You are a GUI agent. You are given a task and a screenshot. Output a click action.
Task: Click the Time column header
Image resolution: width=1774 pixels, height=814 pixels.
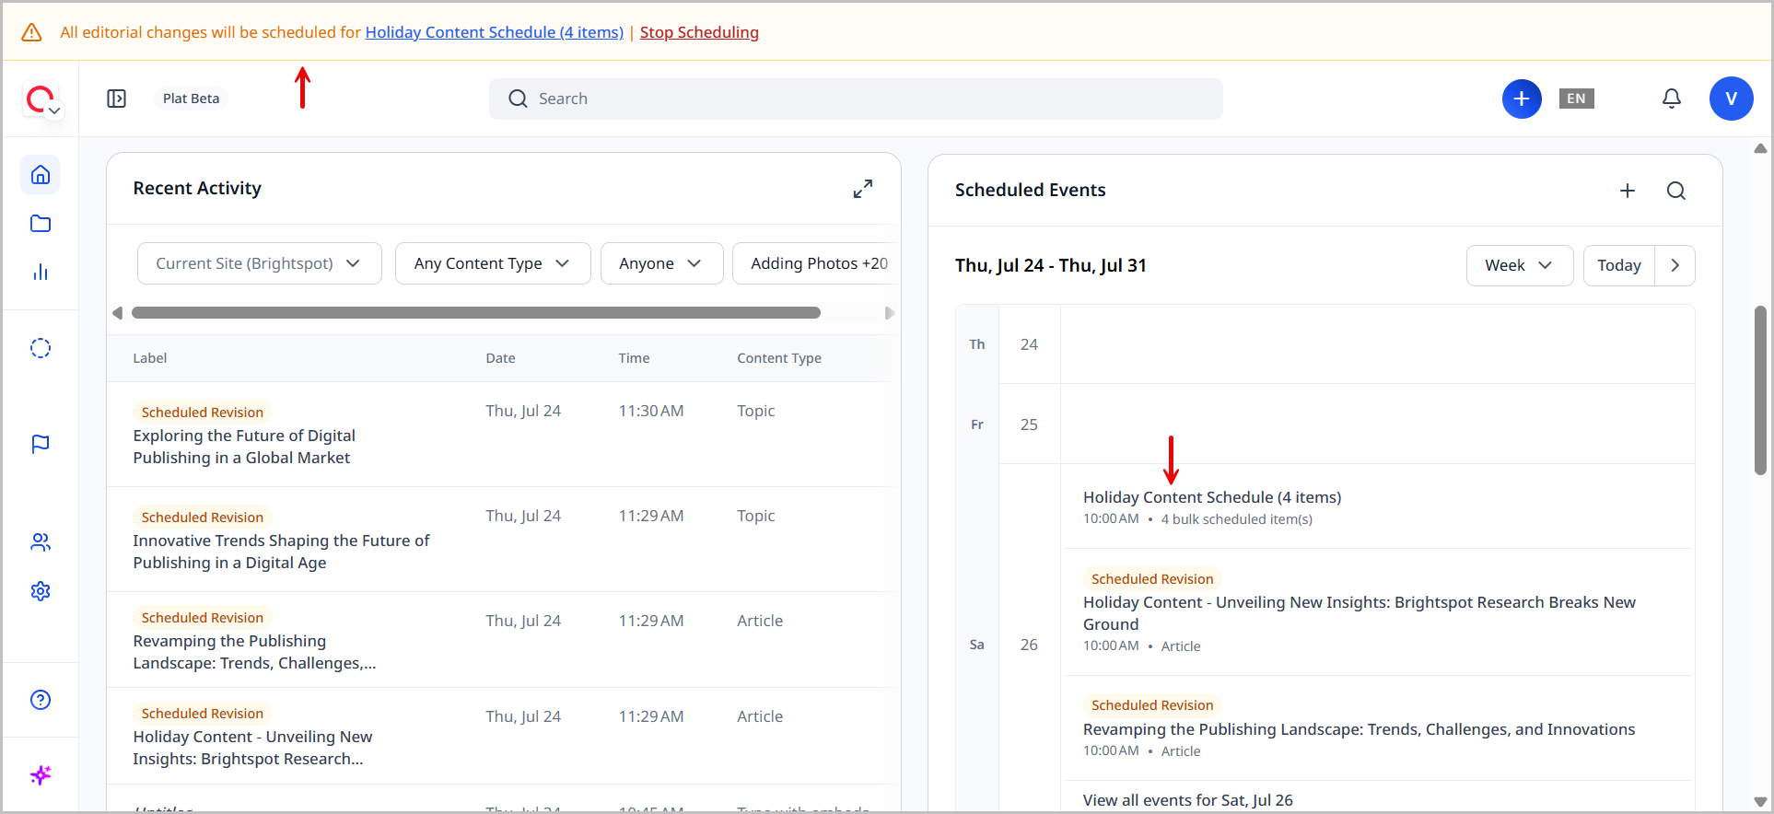(x=634, y=358)
